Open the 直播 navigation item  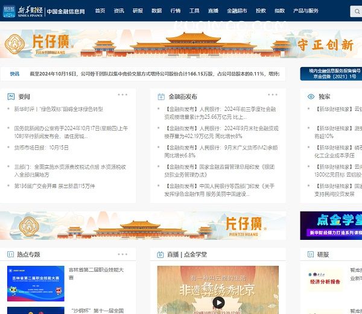tap(213, 11)
